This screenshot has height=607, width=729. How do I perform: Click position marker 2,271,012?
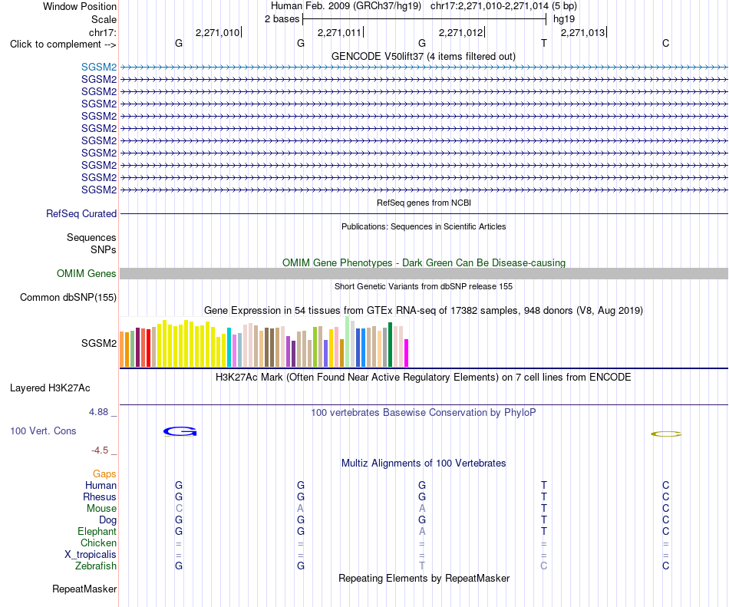[460, 32]
